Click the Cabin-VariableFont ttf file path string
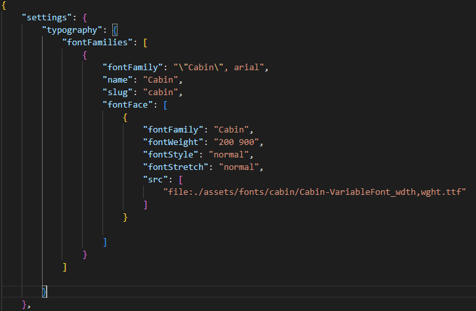This screenshot has height=311, width=476. point(314,192)
